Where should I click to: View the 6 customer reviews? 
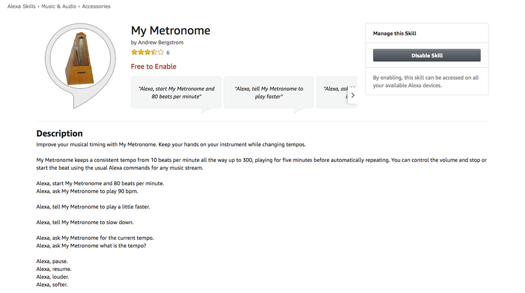(168, 53)
